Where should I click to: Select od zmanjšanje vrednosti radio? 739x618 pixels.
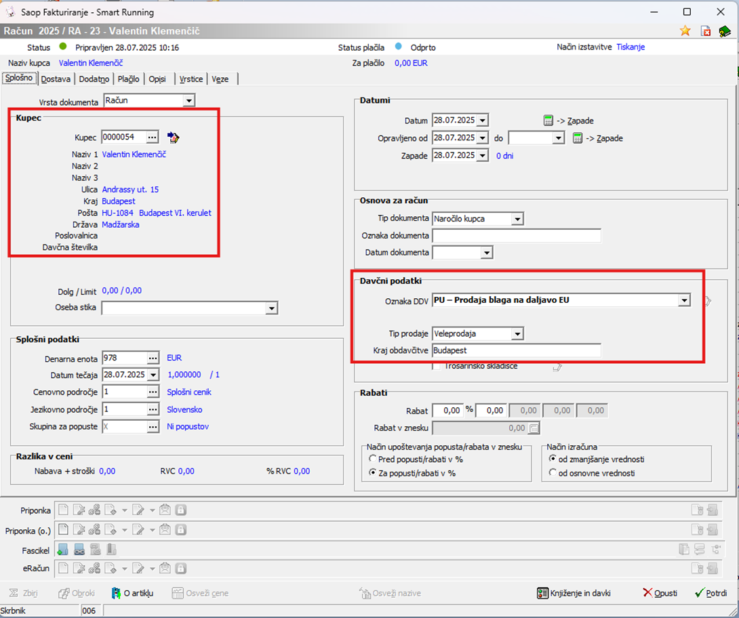(553, 459)
